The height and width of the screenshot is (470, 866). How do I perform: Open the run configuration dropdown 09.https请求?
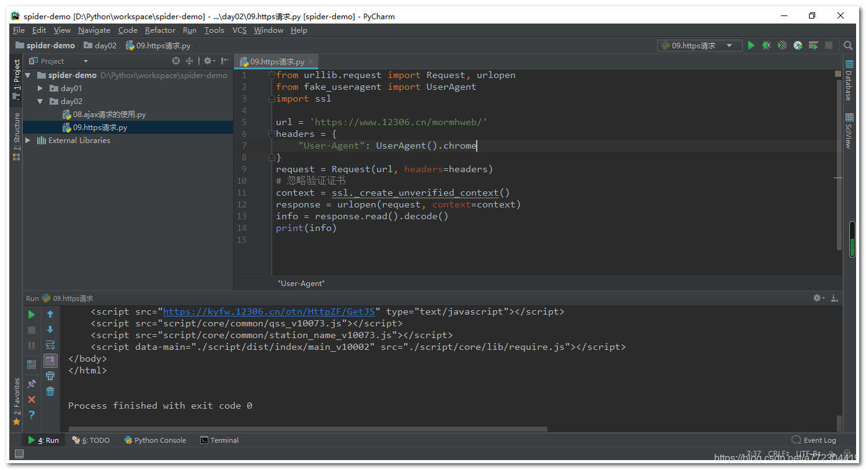pos(699,45)
